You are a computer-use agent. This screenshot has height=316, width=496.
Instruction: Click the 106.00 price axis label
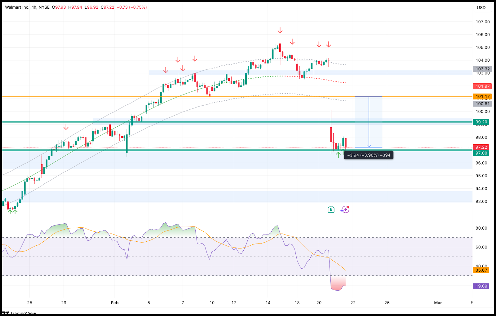coord(483,35)
